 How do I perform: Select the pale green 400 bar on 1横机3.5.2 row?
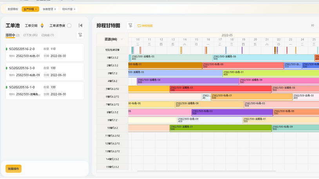[172, 57]
